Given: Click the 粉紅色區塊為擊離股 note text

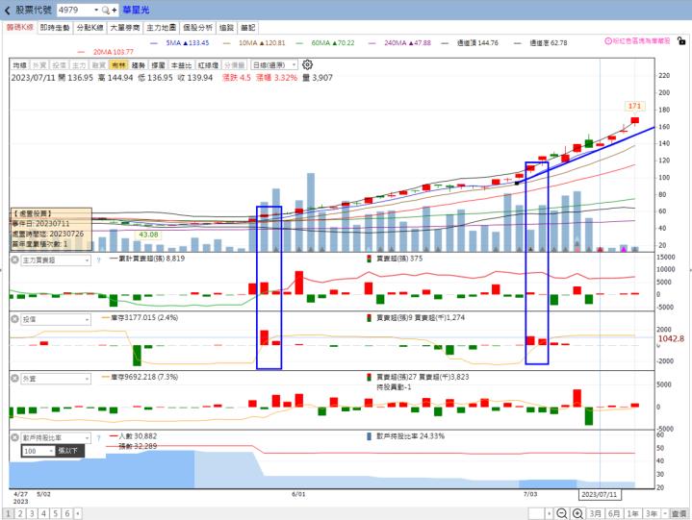Looking at the screenshot, I should 641,41.
